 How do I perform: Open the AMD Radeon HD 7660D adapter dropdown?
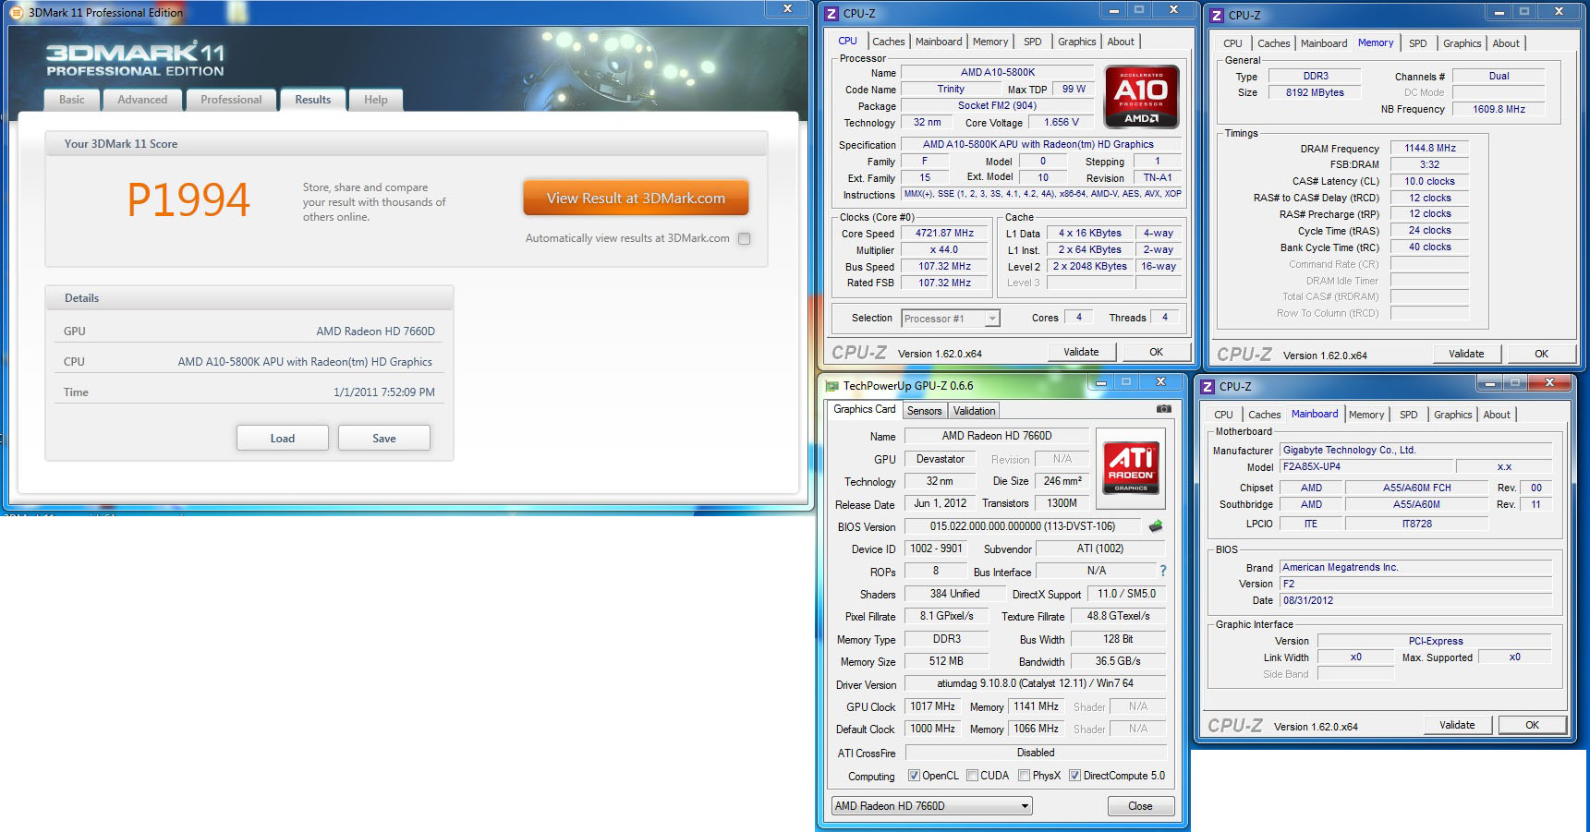point(931,806)
